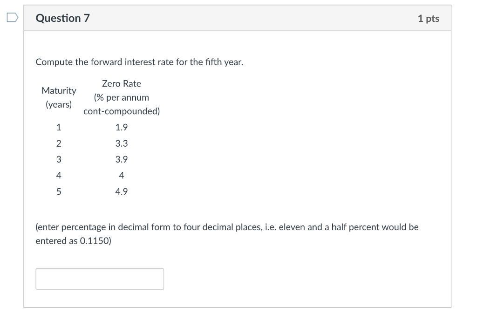Click the forward interest rate question text
Screen dimensions: 477x327
[139, 61]
